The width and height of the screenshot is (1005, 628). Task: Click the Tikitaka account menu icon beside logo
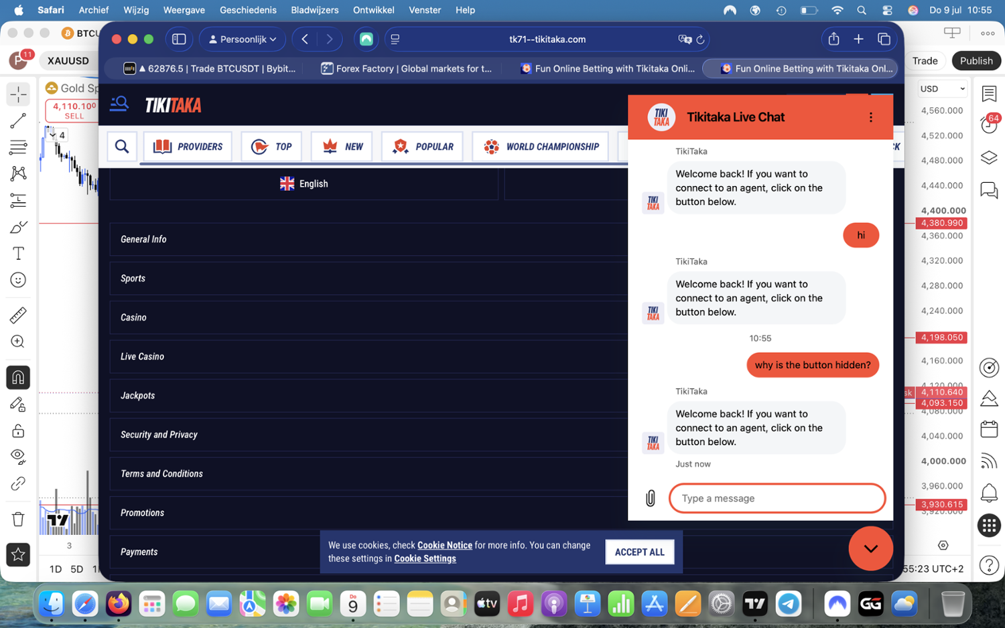click(x=119, y=104)
